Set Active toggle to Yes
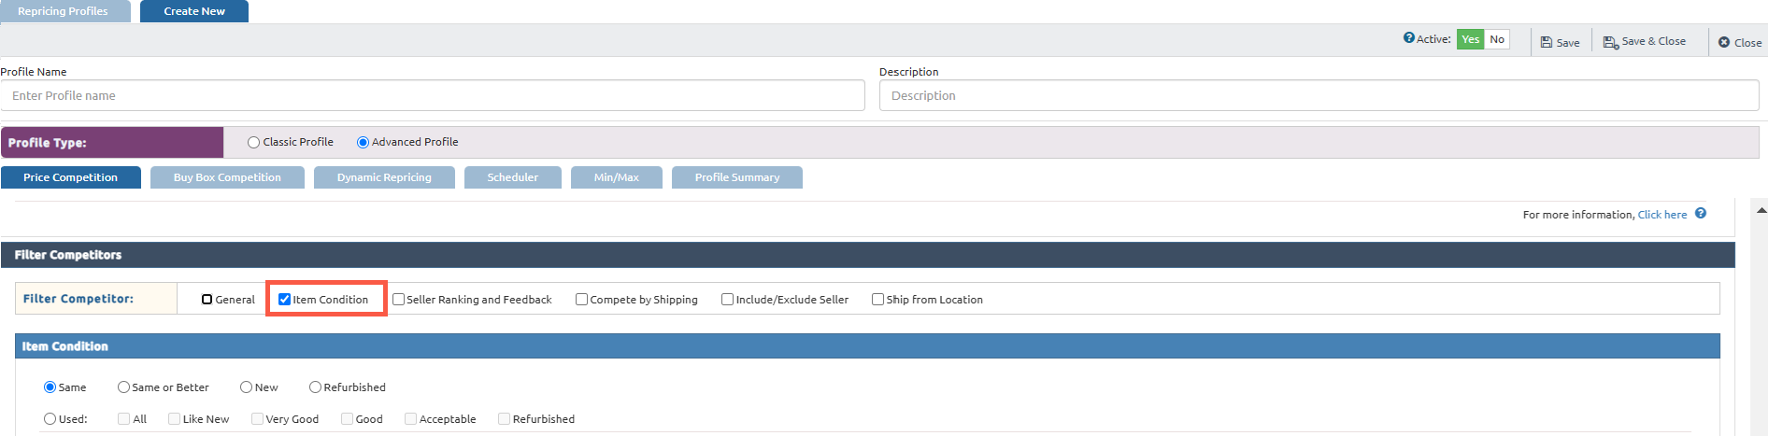The image size is (1768, 436). click(1470, 39)
